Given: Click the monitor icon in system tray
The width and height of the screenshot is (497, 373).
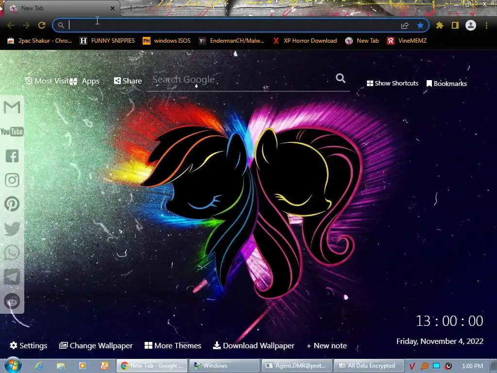Looking at the screenshot, I should tap(436, 366).
